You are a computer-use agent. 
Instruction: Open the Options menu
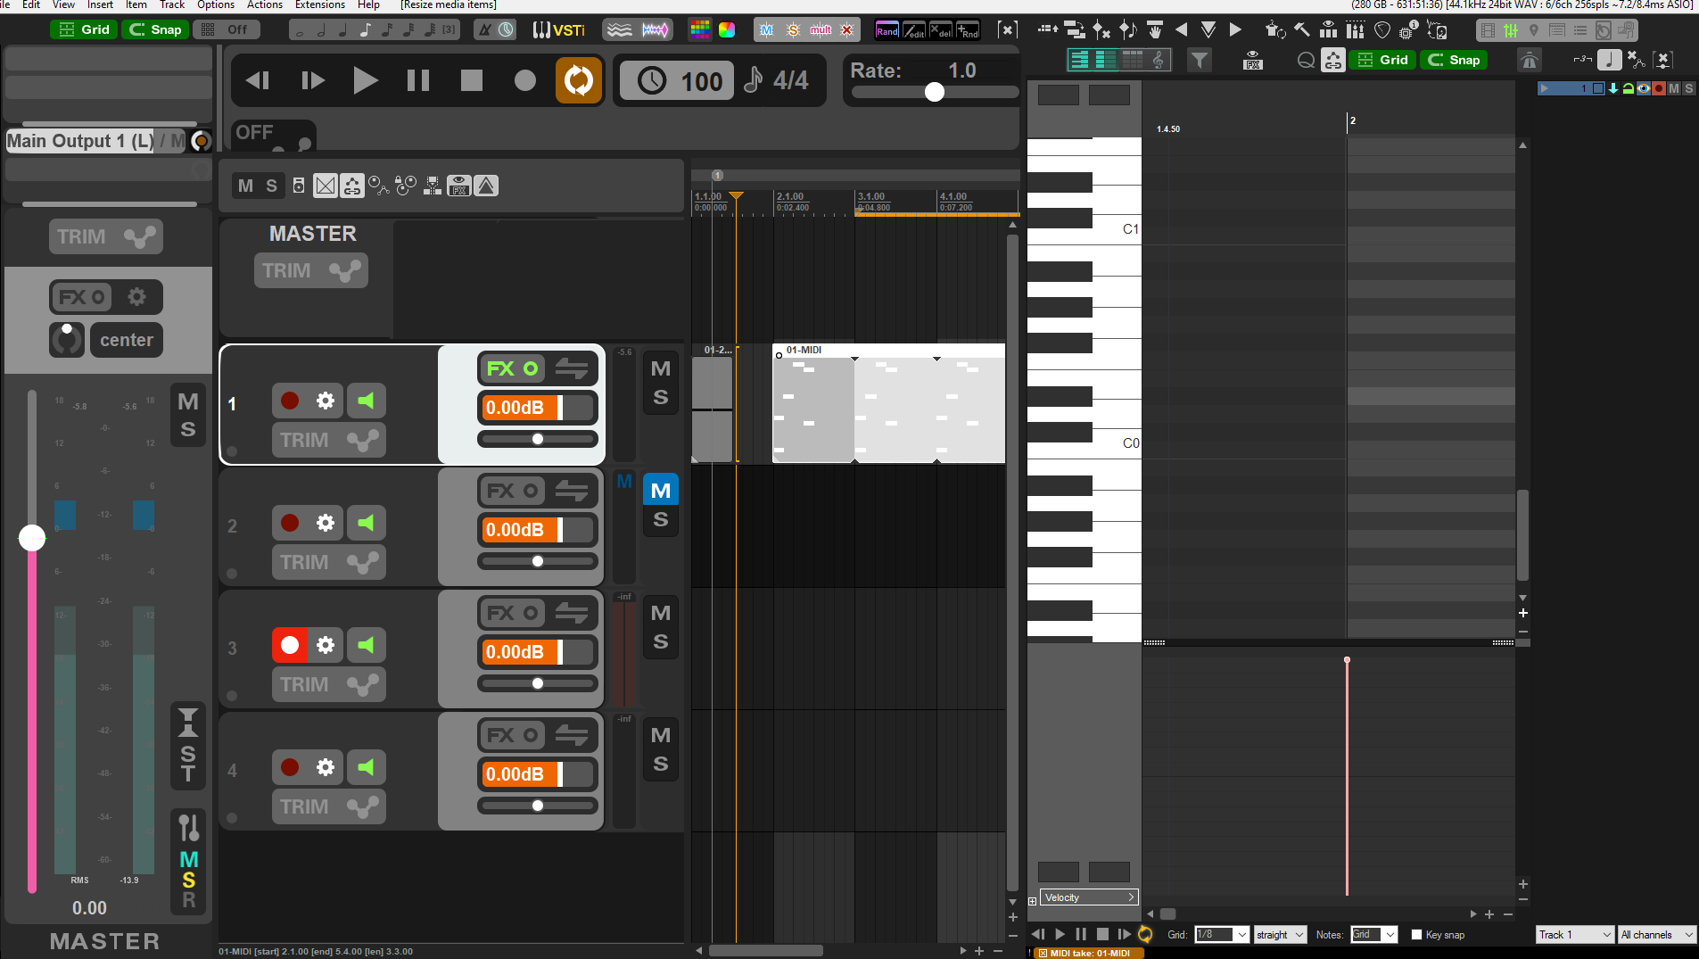click(216, 5)
